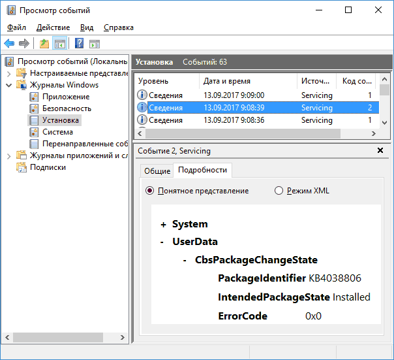Switch to the Подробности tab
The width and height of the screenshot is (394, 360).
202,170
